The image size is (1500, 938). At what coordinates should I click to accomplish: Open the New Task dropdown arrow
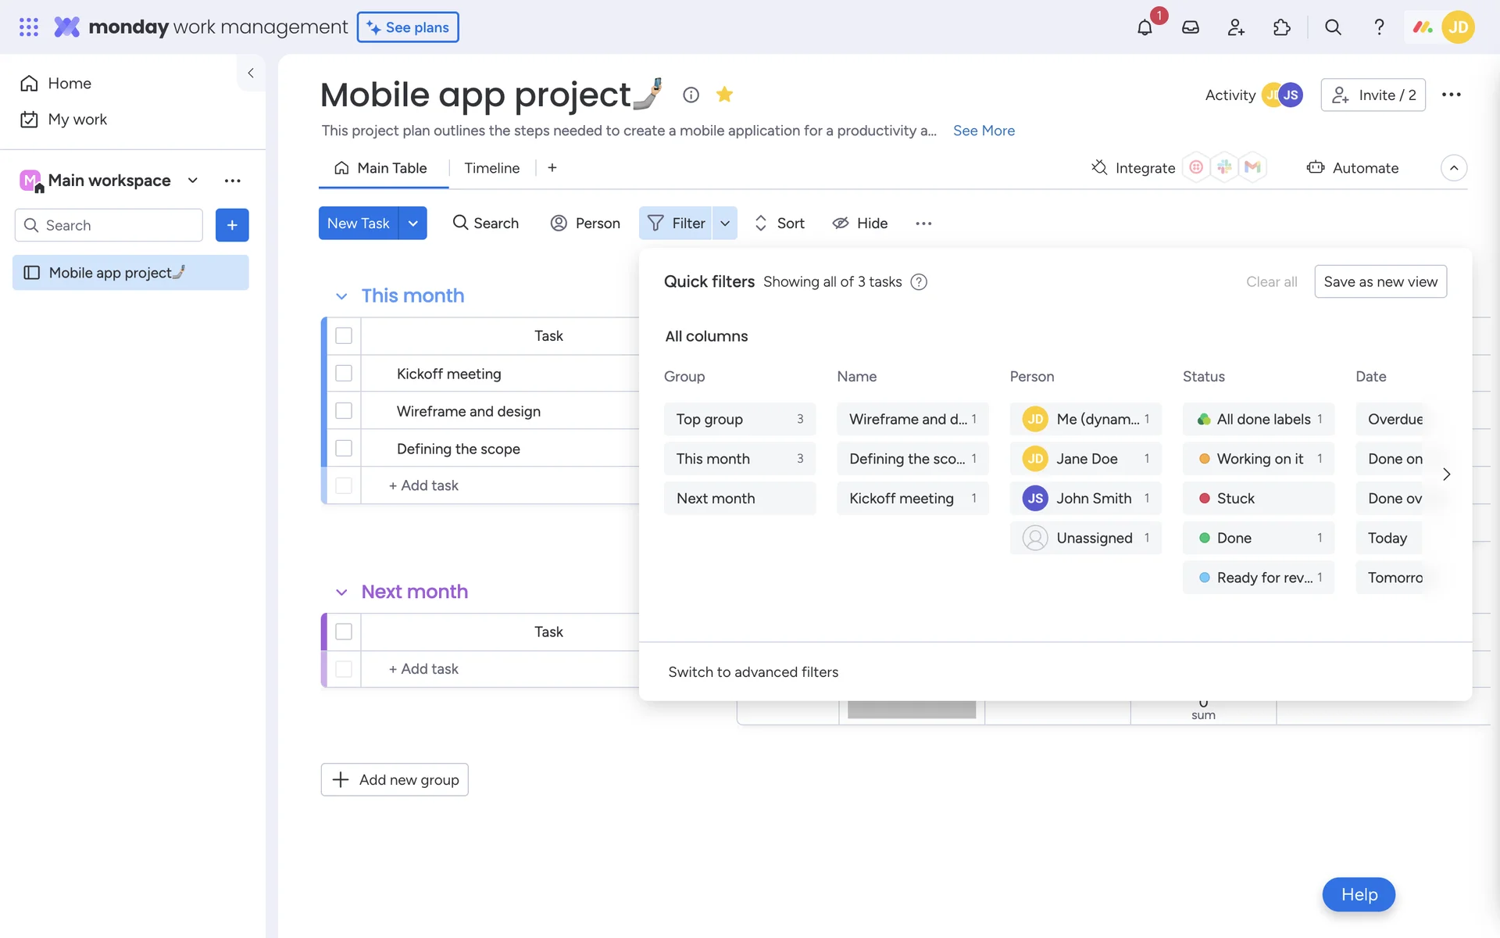click(412, 224)
